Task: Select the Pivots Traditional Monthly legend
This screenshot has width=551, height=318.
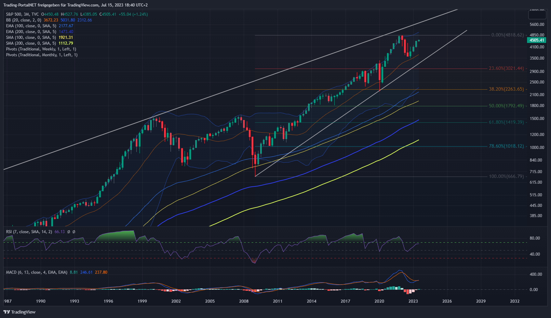Action: 42,55
